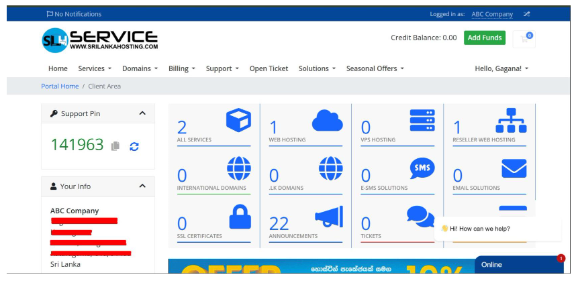The height and width of the screenshot is (285, 576).
Task: Click the Web Hosting cloud icon
Action: [x=327, y=121]
